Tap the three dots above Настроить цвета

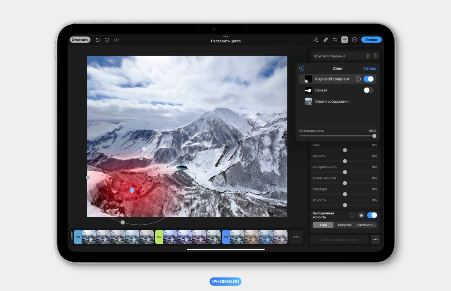click(x=225, y=37)
